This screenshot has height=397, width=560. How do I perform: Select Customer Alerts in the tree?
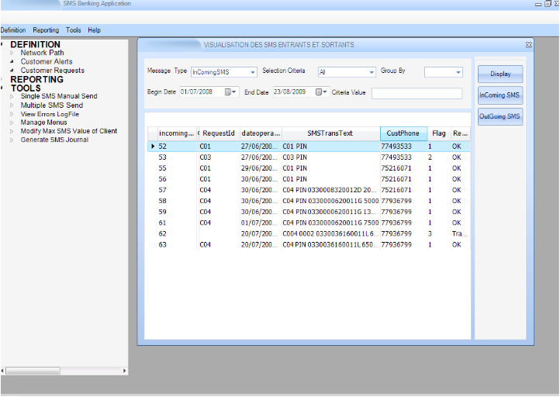click(x=47, y=62)
